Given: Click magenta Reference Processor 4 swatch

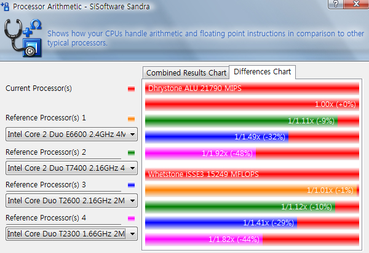Looking at the screenshot, I should point(132,219).
